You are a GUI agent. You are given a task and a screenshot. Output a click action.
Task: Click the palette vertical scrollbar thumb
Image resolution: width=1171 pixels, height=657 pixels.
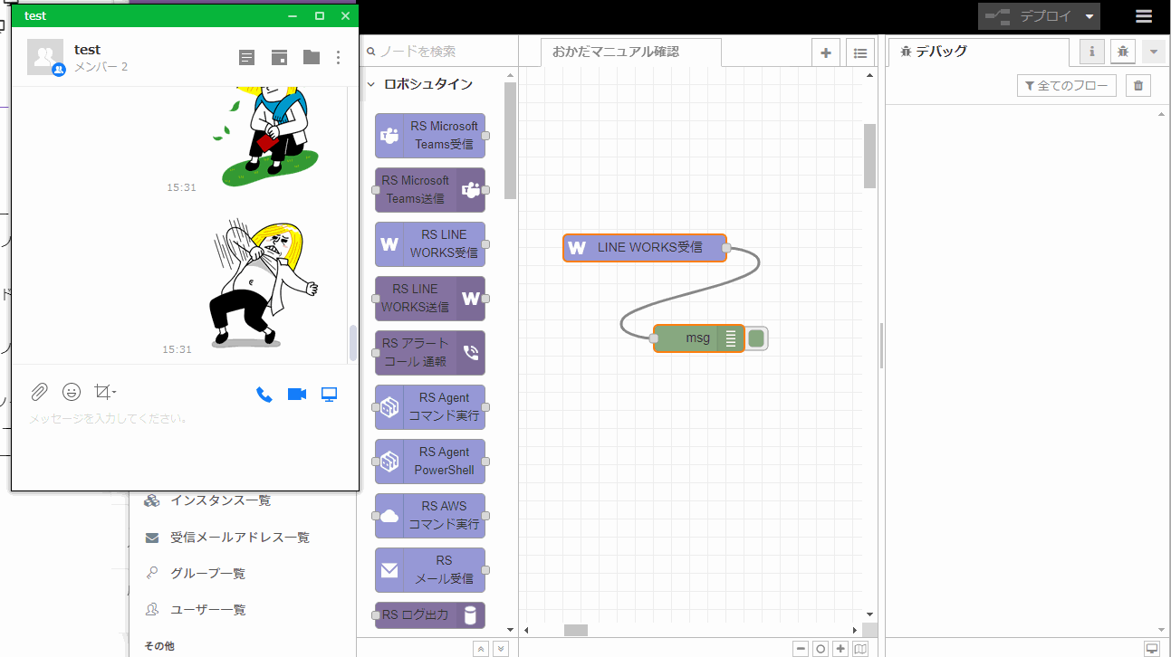tap(510, 140)
